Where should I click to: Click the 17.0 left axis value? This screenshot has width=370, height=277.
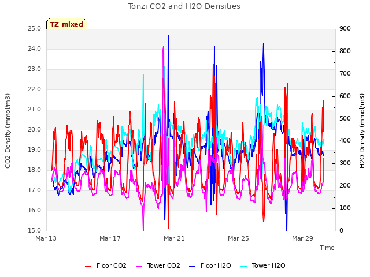(x=35, y=190)
